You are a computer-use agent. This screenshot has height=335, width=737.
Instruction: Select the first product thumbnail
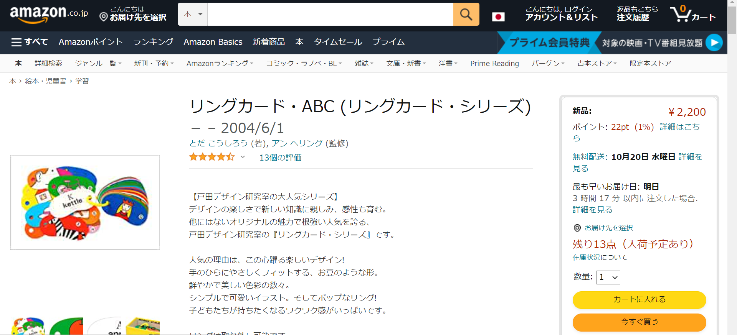point(28,326)
